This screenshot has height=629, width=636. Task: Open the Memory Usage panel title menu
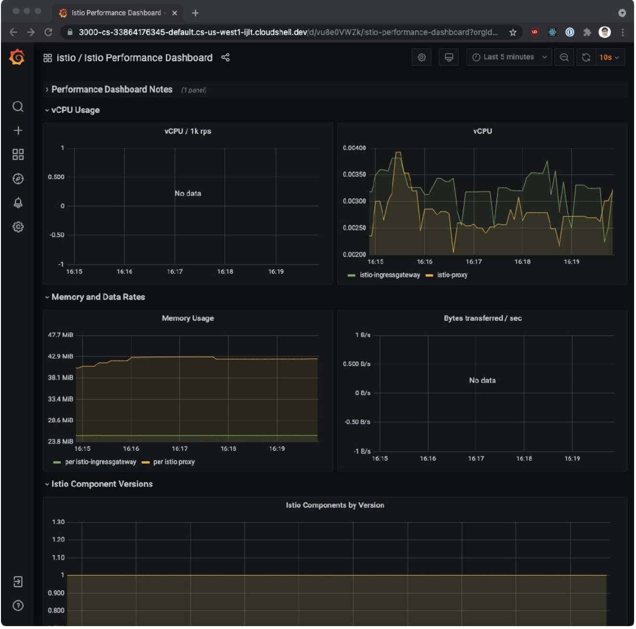(x=188, y=318)
